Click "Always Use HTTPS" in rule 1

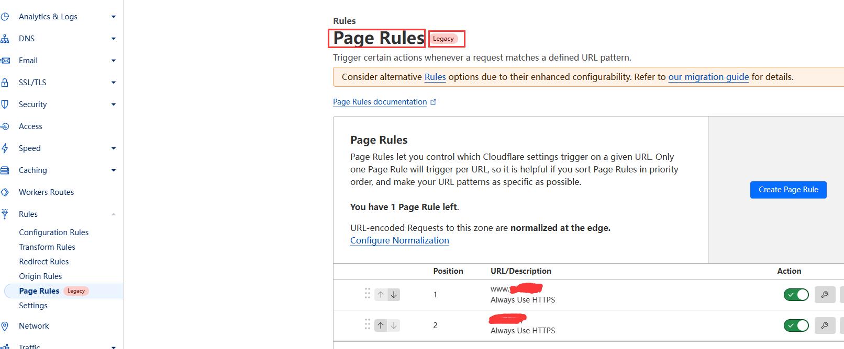[x=523, y=300]
